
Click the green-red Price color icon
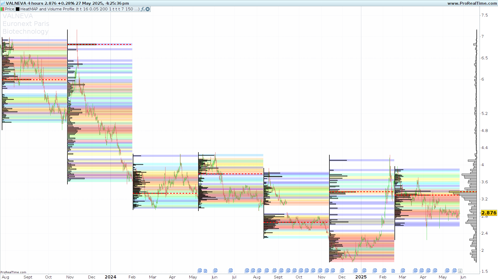coord(2,9)
